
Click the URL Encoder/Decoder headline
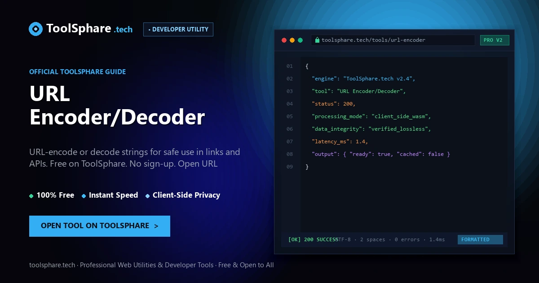pyautogui.click(x=117, y=106)
